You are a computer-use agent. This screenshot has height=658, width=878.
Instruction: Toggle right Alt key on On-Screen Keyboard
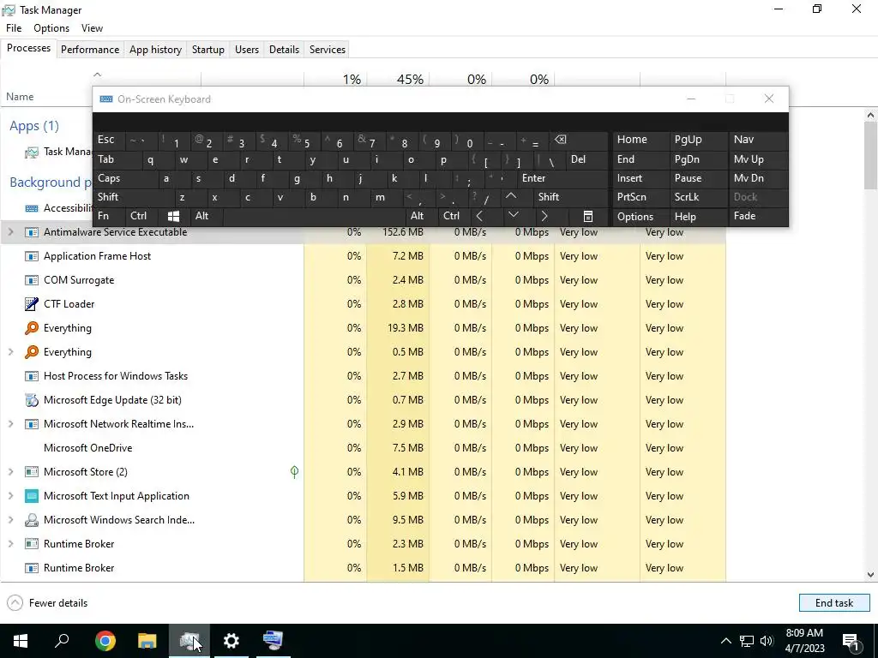pos(422,216)
